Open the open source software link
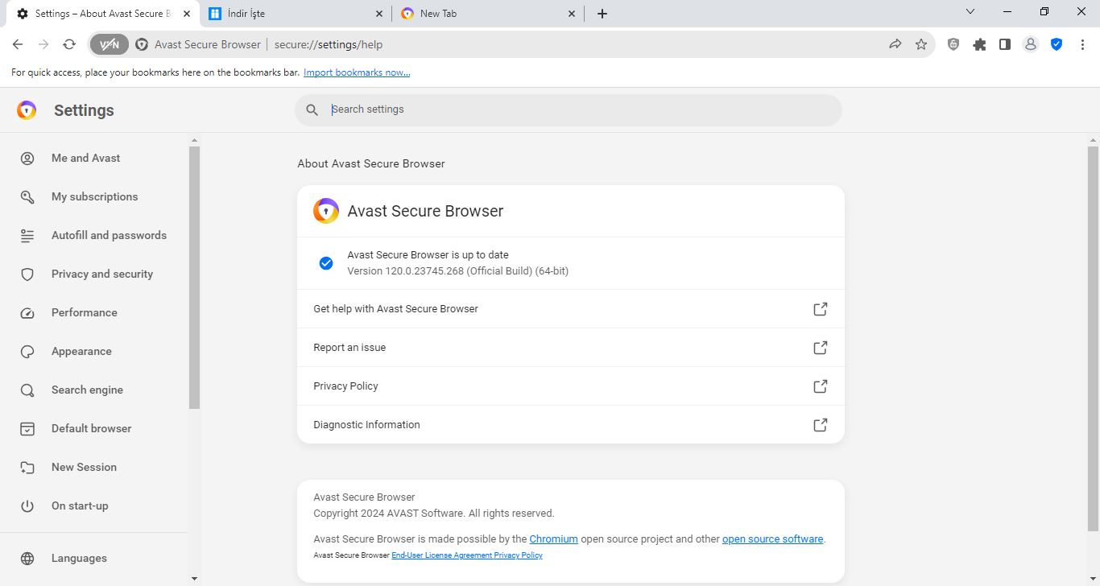The width and height of the screenshot is (1100, 586). pos(772,539)
